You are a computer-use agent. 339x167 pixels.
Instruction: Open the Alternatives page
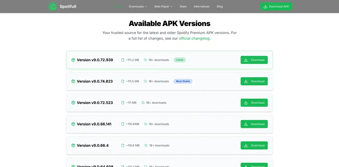pyautogui.click(x=202, y=7)
